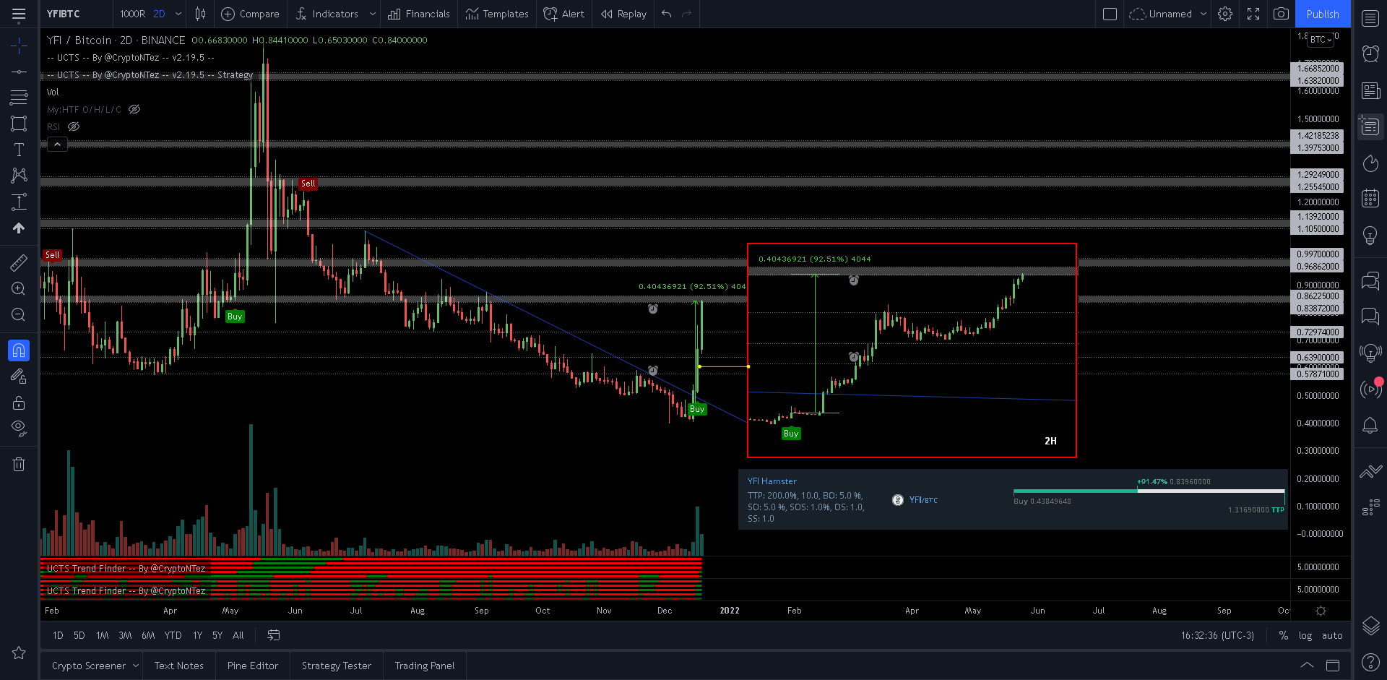Enable log scale on the price axis
Screen dimensions: 1387x680
[x=1305, y=635]
